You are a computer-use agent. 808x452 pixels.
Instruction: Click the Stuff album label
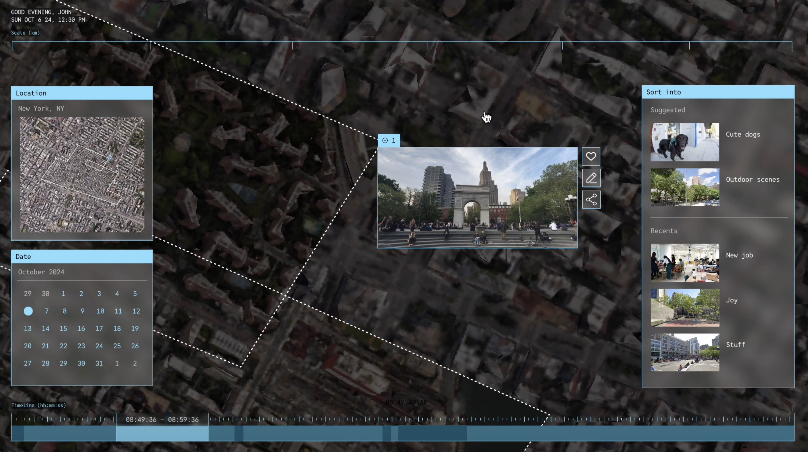(x=735, y=345)
